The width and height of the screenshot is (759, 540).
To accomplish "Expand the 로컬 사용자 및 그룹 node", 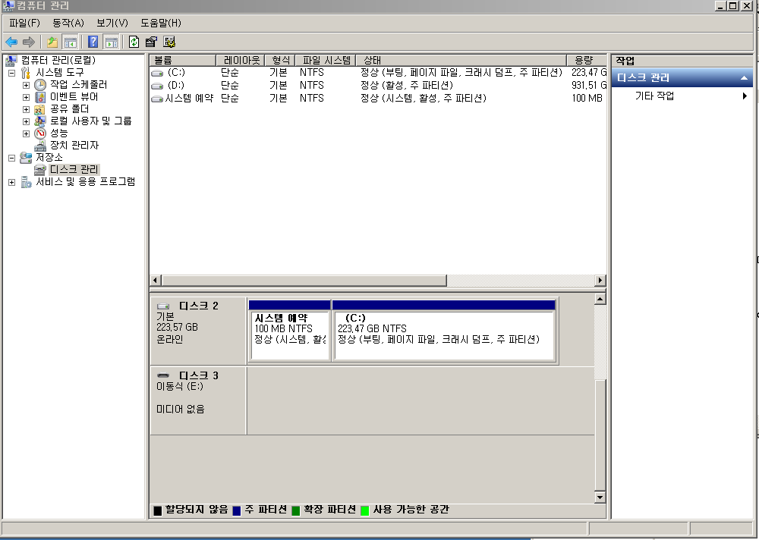I will [x=26, y=121].
